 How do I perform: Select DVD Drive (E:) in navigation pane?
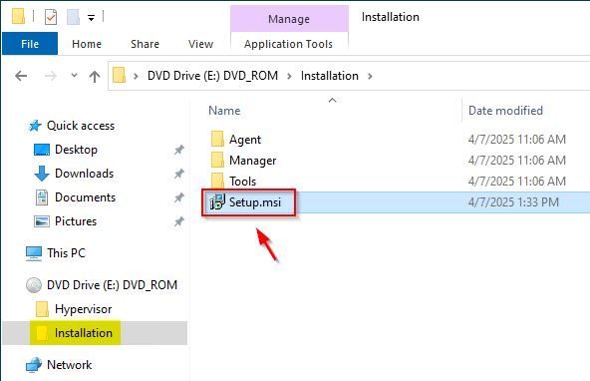coord(112,285)
